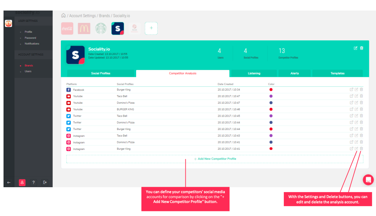This screenshot has width=376, height=216.
Task: Select Users under Account Settings
Action: (28, 71)
